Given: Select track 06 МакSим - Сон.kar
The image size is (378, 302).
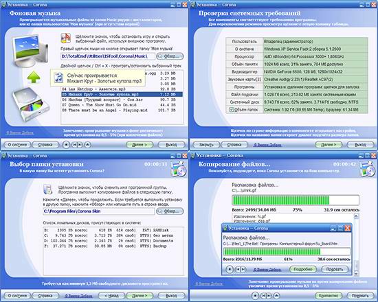Looking at the screenshot, I should pyautogui.click(x=122, y=100).
